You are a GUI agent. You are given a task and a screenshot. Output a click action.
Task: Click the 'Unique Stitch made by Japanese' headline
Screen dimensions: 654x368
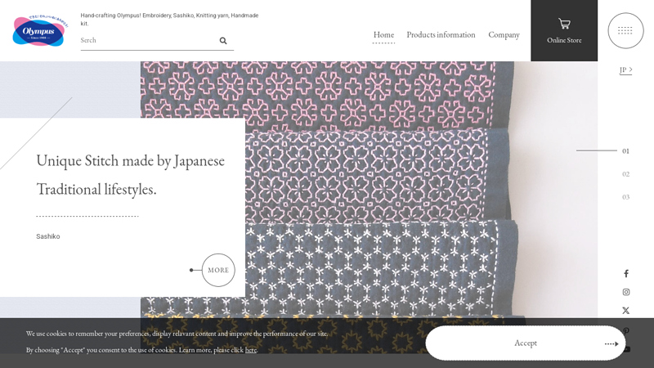131,160
